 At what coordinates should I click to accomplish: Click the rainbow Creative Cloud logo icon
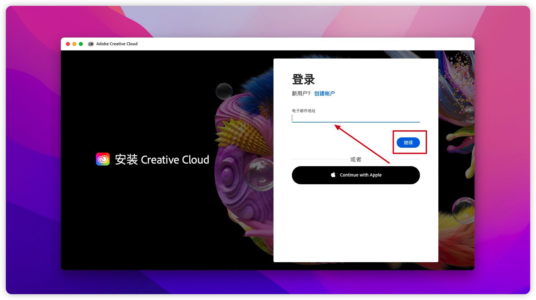tap(103, 159)
